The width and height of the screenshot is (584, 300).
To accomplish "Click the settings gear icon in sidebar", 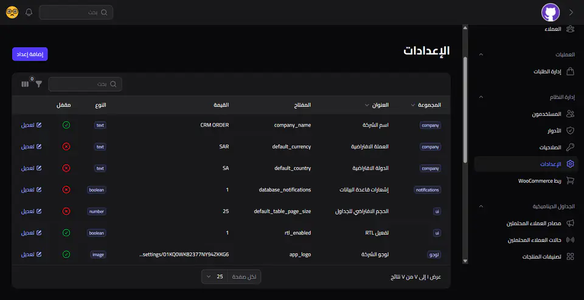I will [570, 164].
